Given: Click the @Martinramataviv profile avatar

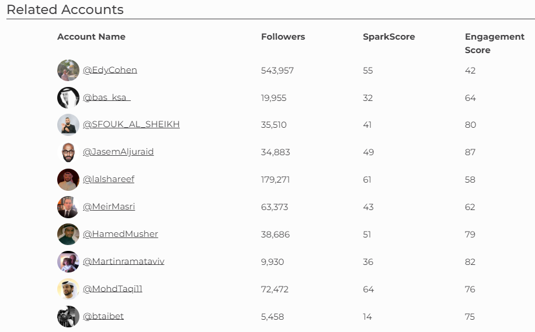Looking at the screenshot, I should [68, 262].
